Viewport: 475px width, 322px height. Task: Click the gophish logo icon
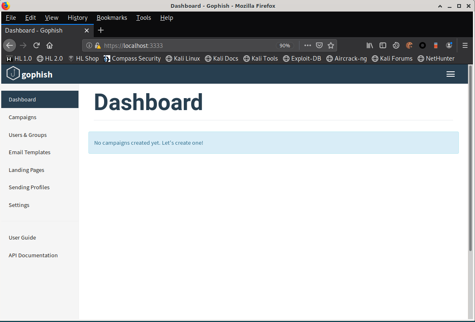click(13, 74)
